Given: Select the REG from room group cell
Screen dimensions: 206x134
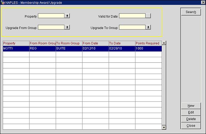Looking at the screenshot, I should click(x=42, y=49).
